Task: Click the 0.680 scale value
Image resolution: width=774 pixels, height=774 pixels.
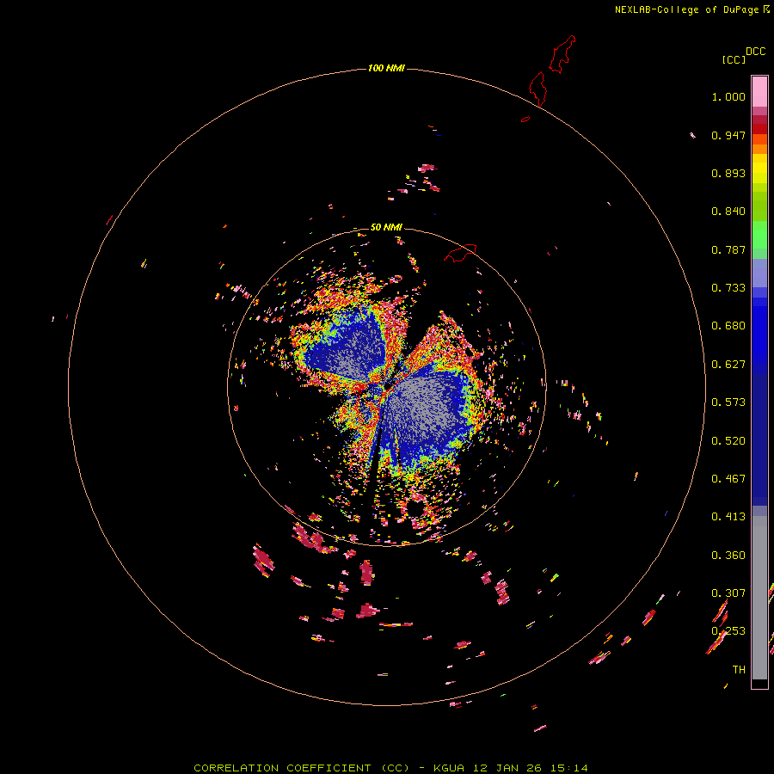Action: [728, 326]
